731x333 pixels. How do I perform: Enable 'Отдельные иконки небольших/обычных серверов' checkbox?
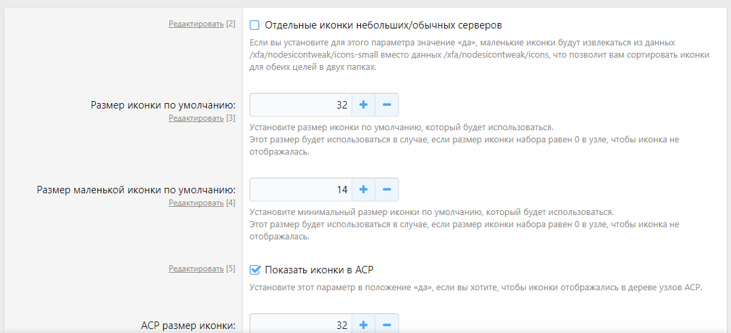tap(255, 25)
